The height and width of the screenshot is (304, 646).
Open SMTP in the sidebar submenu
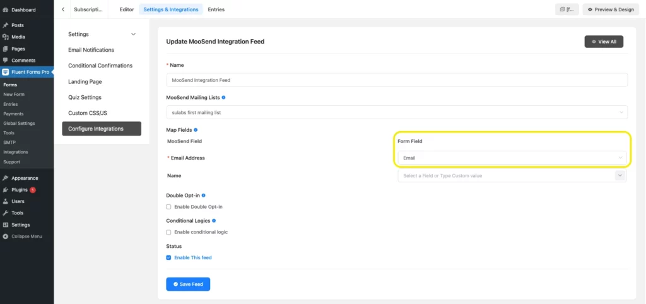9,143
